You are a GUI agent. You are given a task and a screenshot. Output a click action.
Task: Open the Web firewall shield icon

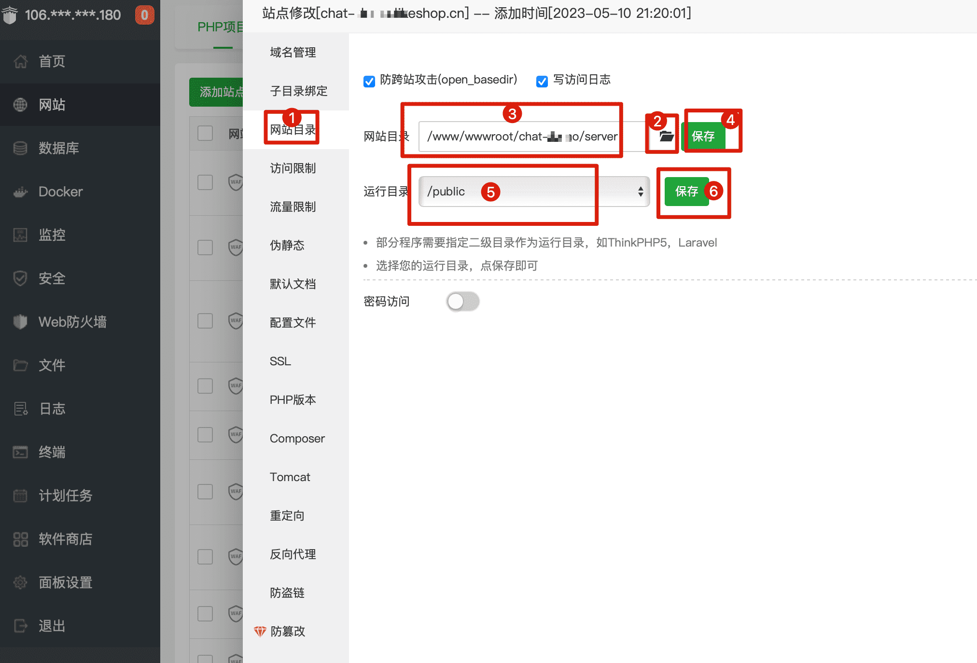pos(20,322)
